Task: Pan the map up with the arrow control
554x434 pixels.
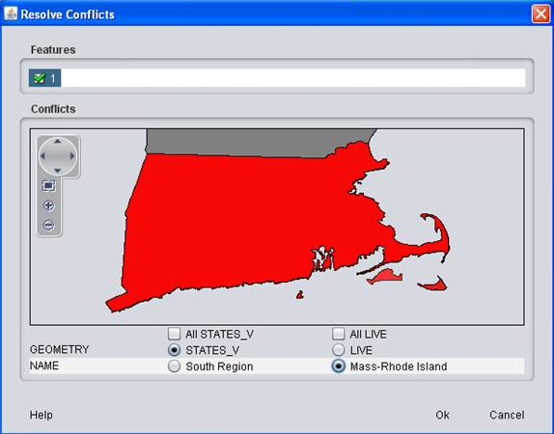Action: tap(58, 142)
